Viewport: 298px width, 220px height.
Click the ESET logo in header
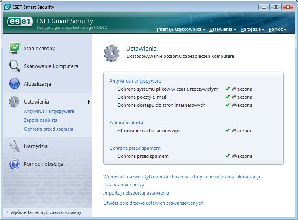(20, 22)
